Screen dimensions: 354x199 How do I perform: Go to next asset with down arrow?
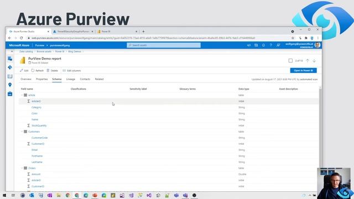click(314, 61)
